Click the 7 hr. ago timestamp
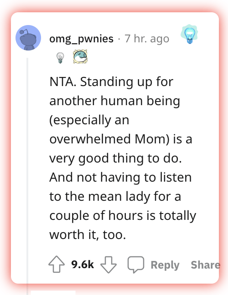The height and width of the screenshot is (295, 228). (x=147, y=39)
